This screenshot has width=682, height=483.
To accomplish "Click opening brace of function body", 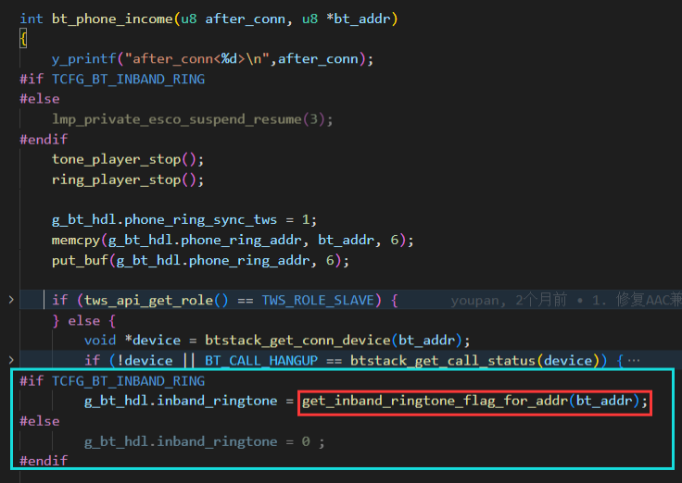I will tap(23, 39).
